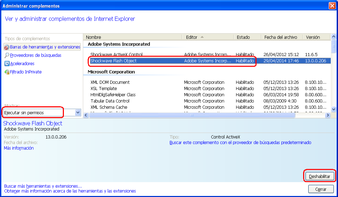The width and height of the screenshot is (338, 197).
Task: Click the Adobe Systems Incorporated group header
Action: [119, 44]
